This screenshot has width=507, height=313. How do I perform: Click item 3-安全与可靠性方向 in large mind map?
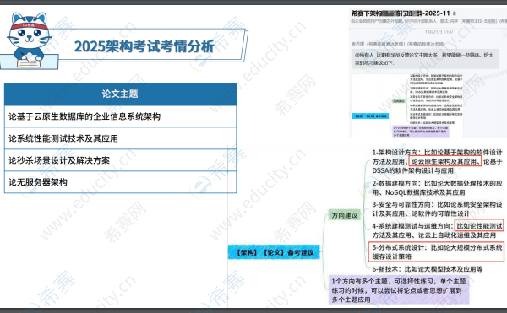point(437,209)
